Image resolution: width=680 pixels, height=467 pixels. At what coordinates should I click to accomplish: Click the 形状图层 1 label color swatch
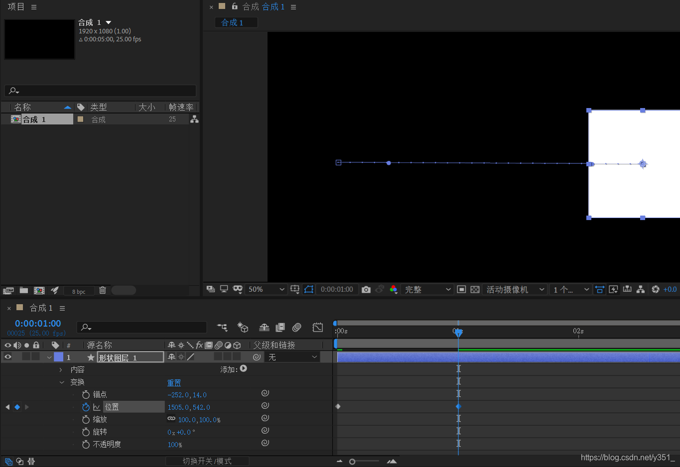[58, 357]
